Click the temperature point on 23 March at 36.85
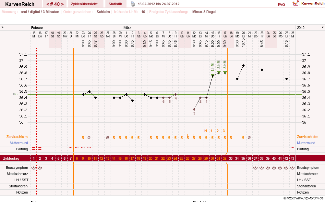 point(262,70)
